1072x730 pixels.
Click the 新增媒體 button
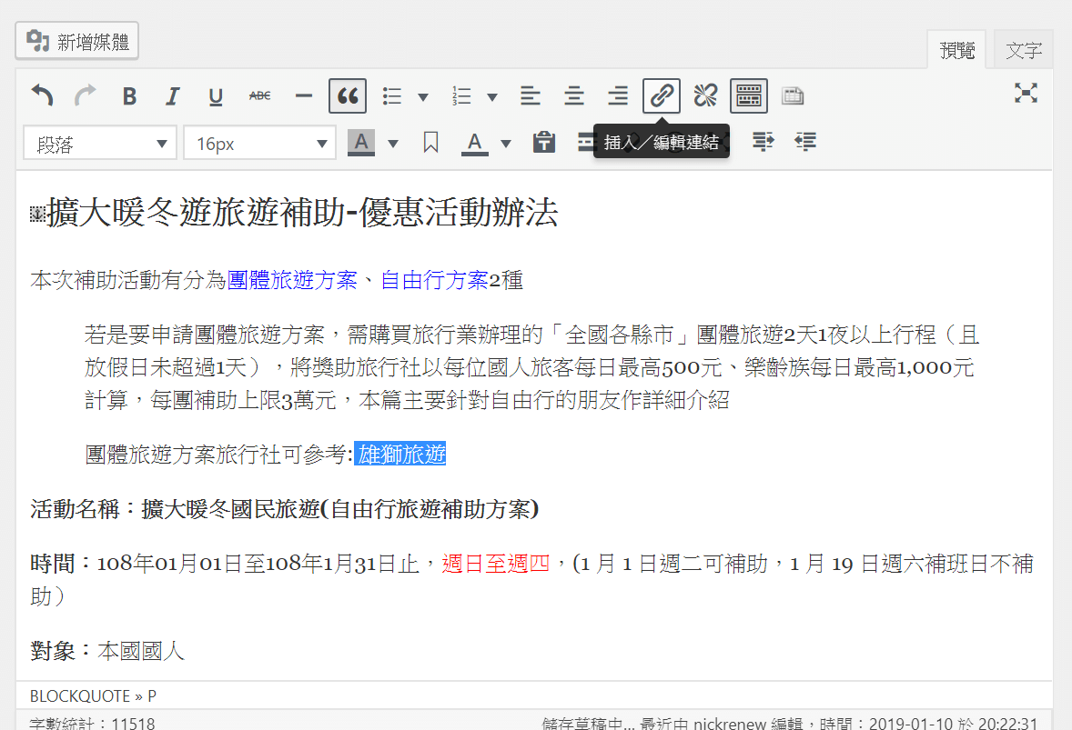(x=77, y=41)
